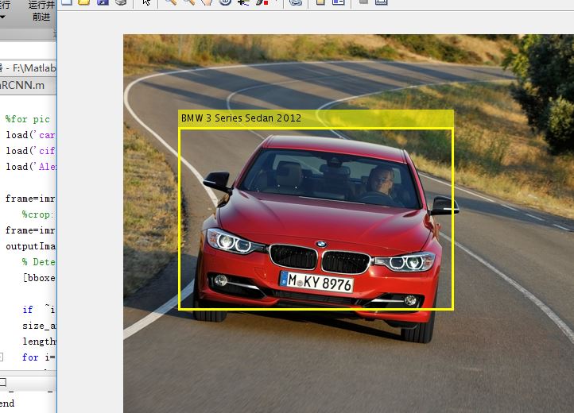Click the code line load('car
This screenshot has height=413, width=574.
(30, 135)
